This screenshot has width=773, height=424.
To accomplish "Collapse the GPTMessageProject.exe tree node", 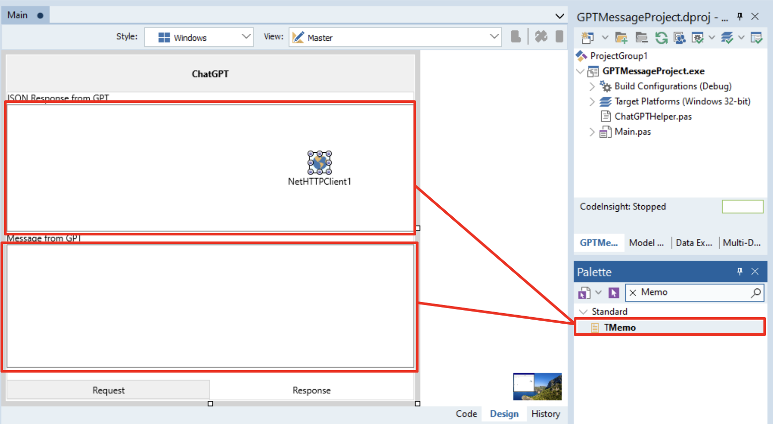I will [x=580, y=71].
